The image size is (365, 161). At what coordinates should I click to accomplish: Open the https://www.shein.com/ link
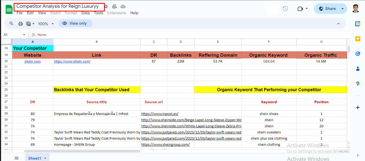pyautogui.click(x=72, y=61)
